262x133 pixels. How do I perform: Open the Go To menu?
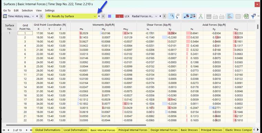coord(7,11)
